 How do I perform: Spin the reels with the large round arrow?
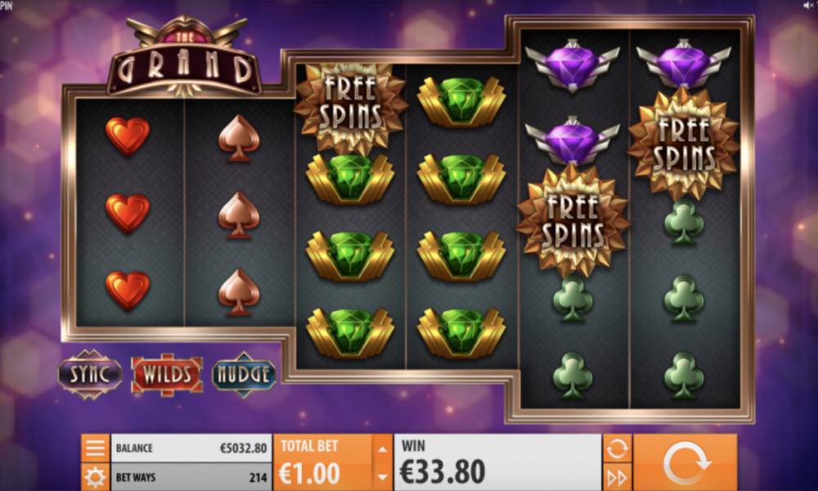pyautogui.click(x=685, y=462)
